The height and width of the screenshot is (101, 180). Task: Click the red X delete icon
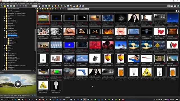(x=58, y=9)
